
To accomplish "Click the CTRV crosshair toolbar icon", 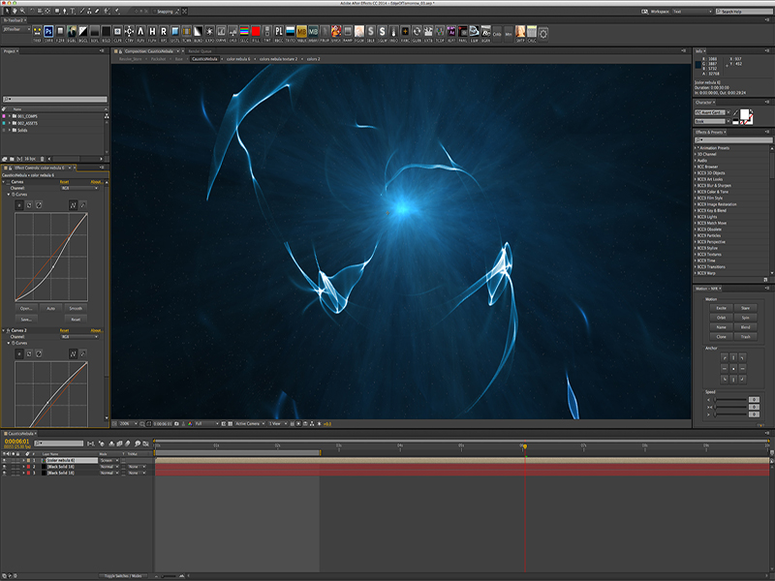I will [x=127, y=33].
